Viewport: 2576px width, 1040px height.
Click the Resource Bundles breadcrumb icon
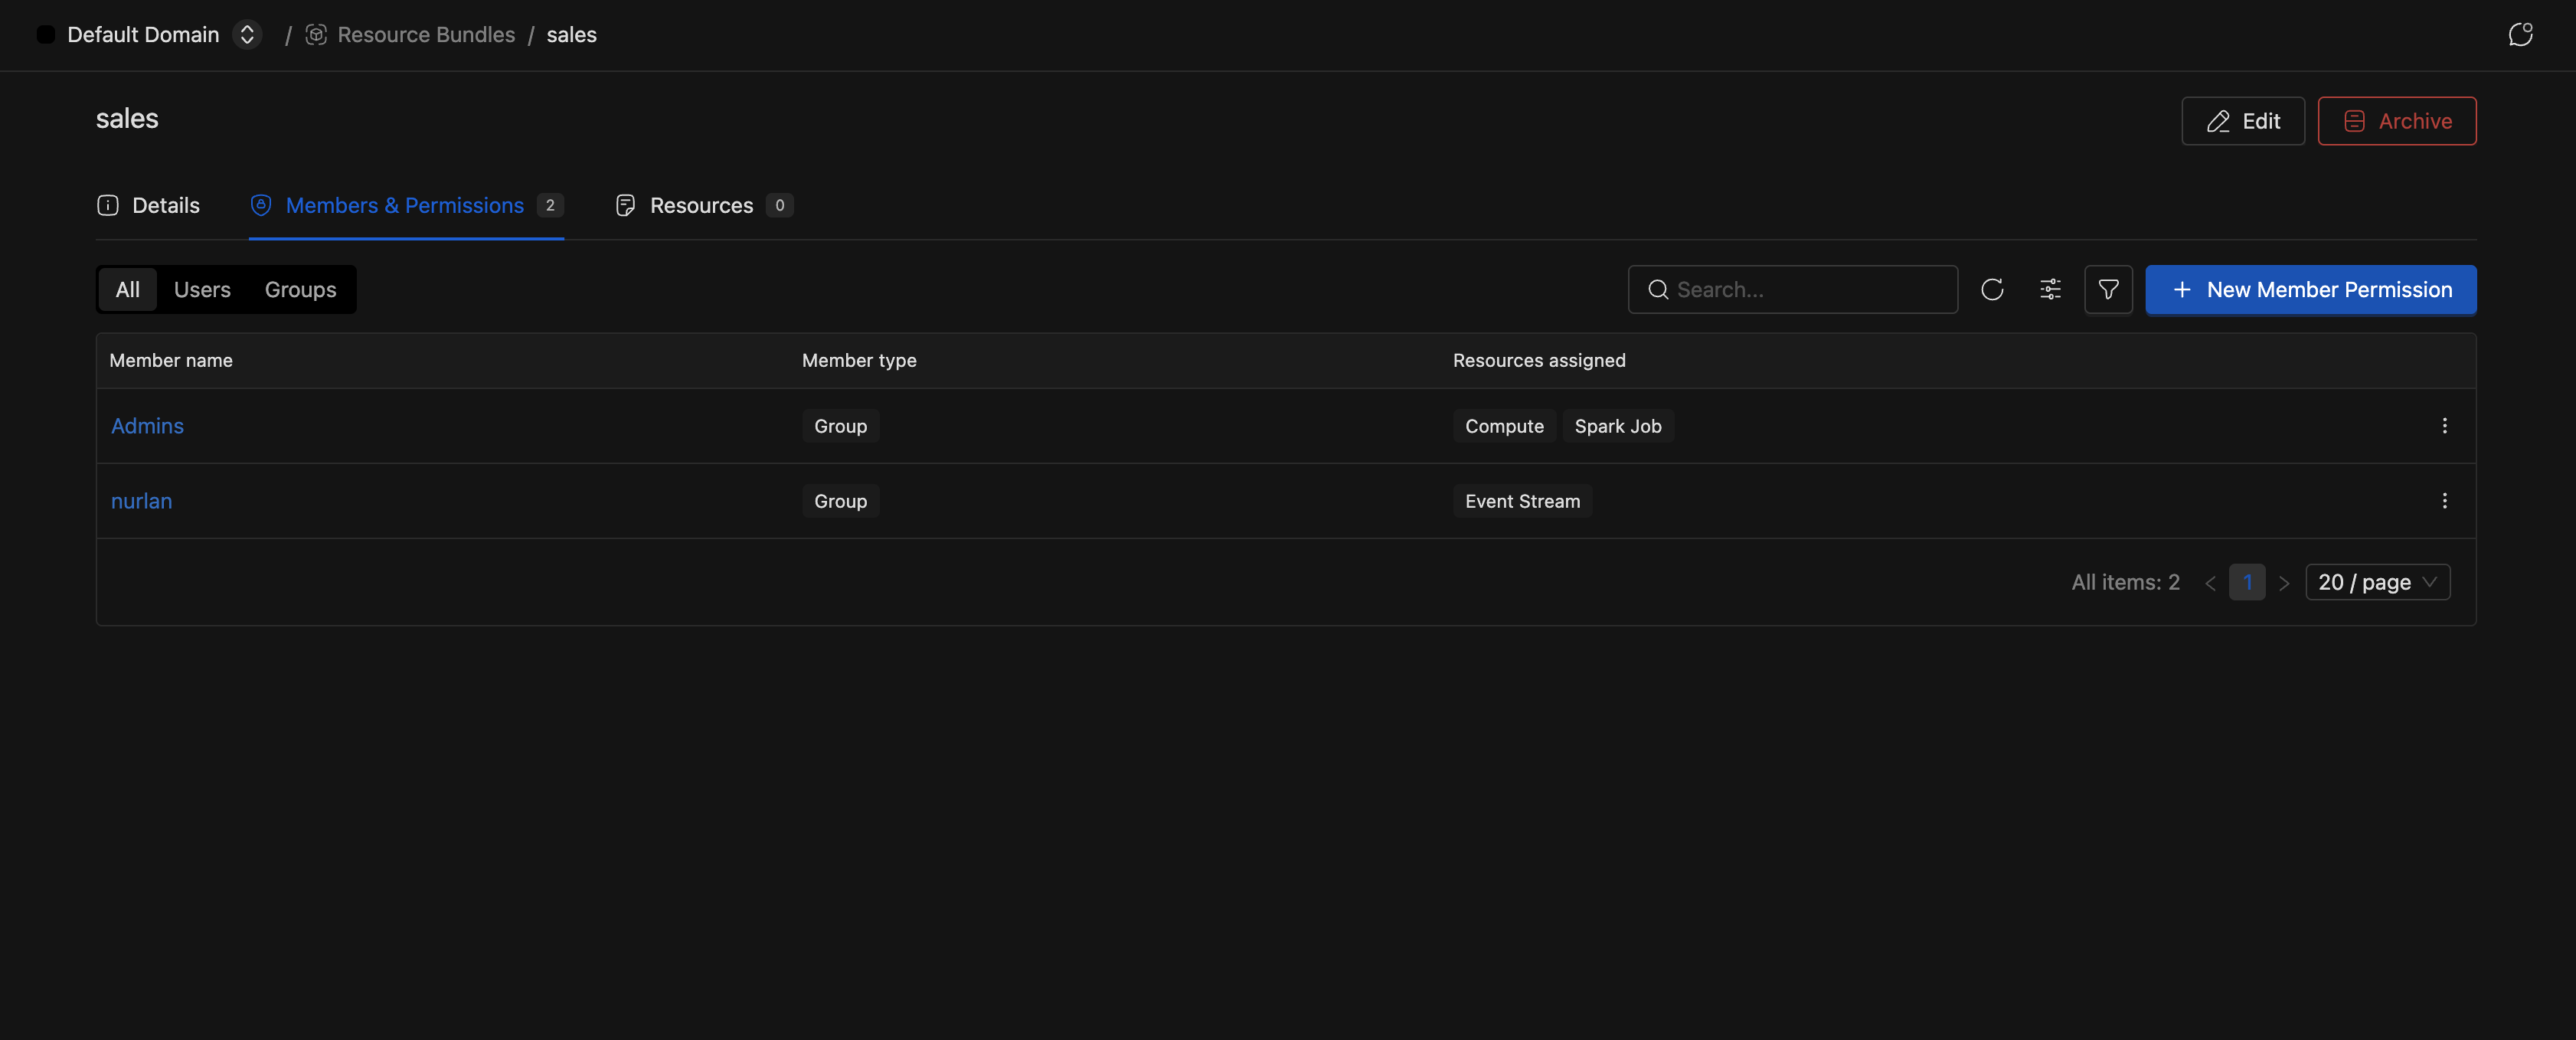click(x=316, y=35)
